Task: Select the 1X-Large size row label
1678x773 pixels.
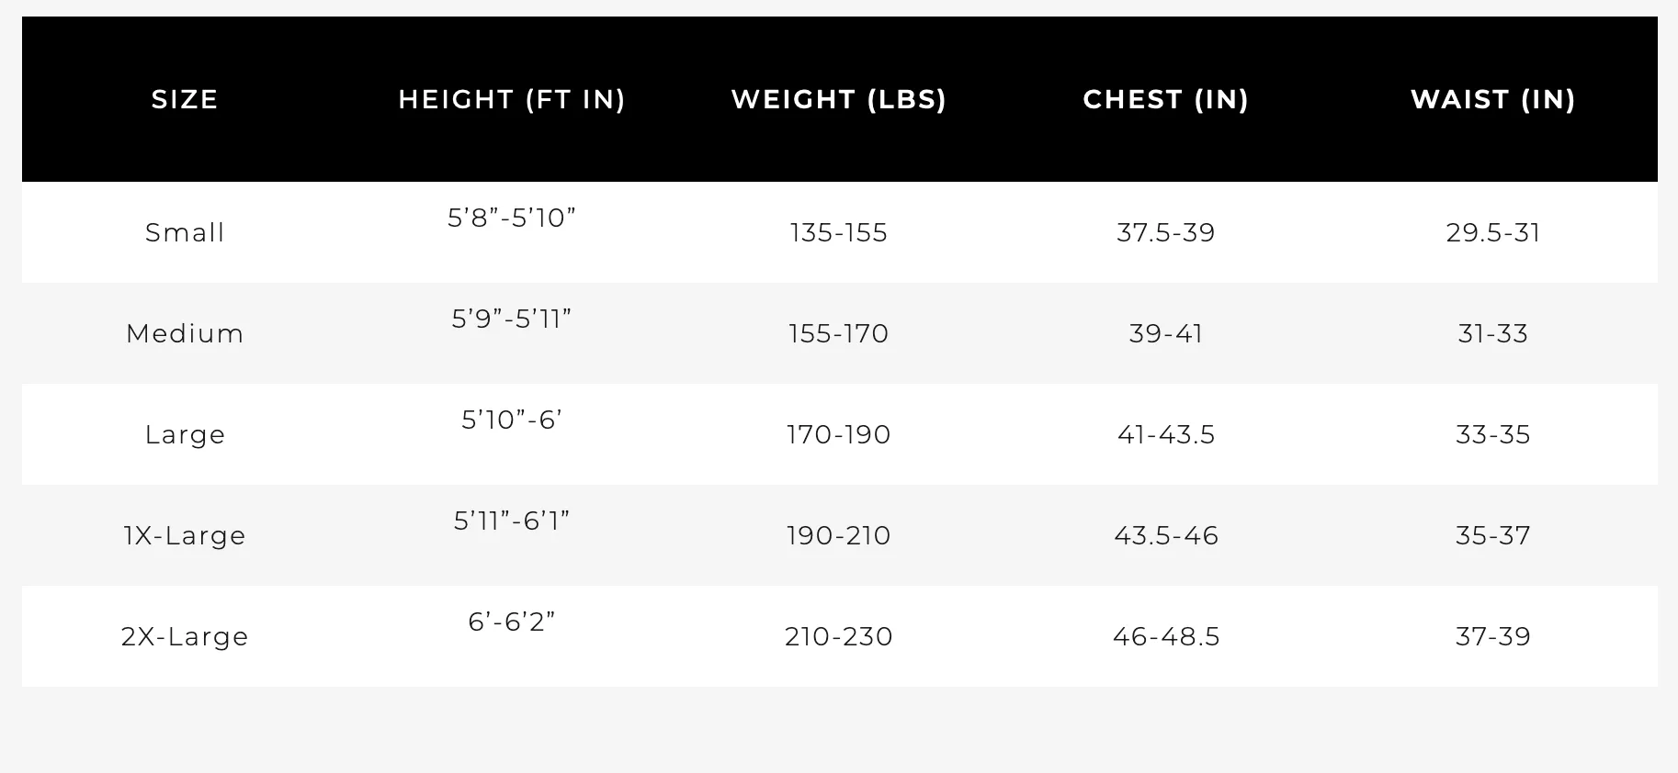Action: [x=185, y=535]
